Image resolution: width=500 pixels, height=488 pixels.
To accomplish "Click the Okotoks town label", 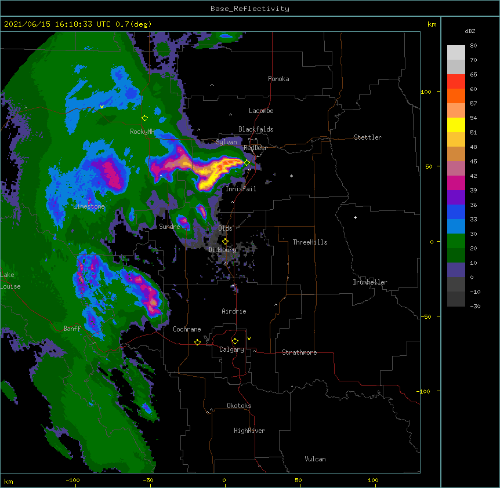I will (x=239, y=406).
